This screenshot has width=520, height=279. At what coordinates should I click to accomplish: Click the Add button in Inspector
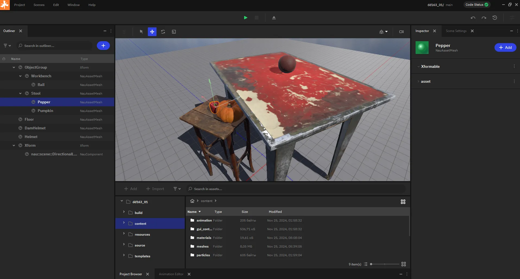505,47
